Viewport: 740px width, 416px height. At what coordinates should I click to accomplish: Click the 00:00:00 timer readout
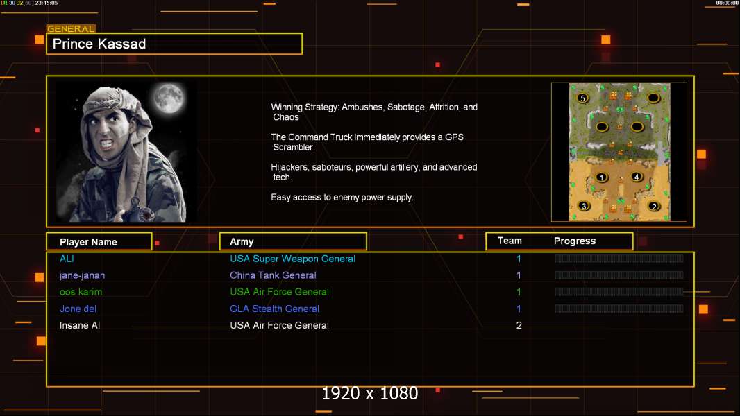click(728, 3)
